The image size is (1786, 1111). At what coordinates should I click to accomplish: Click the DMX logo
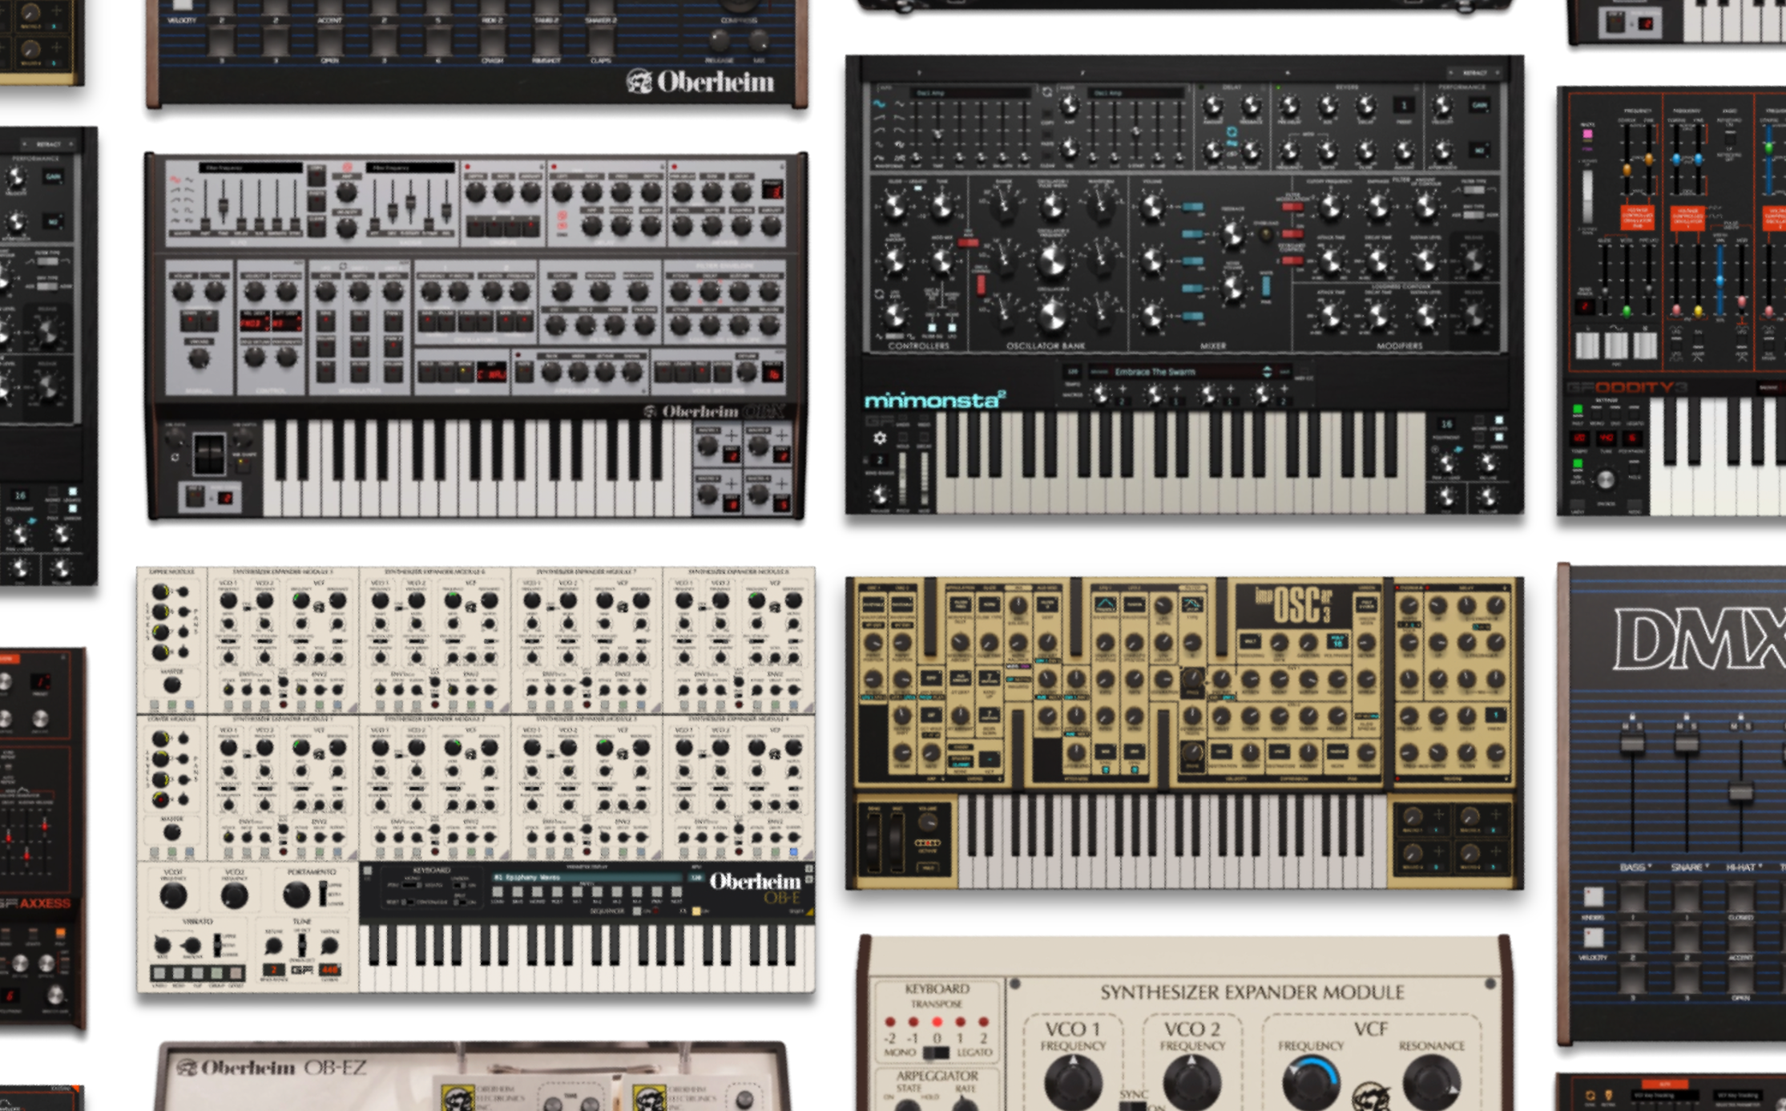(x=1699, y=639)
